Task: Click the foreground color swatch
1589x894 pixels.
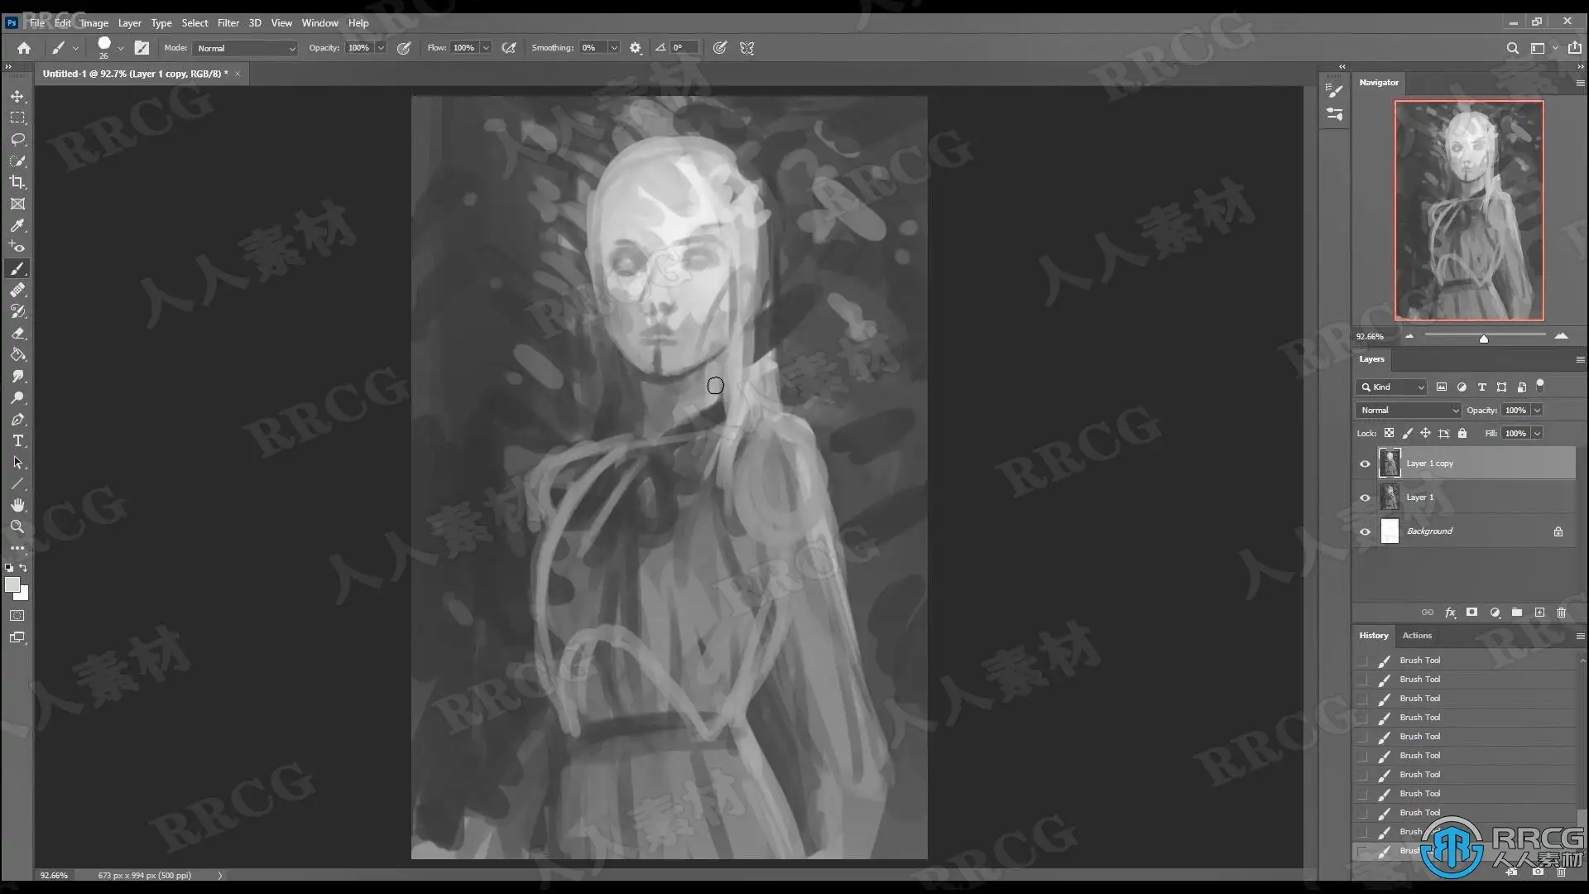Action: tap(12, 585)
